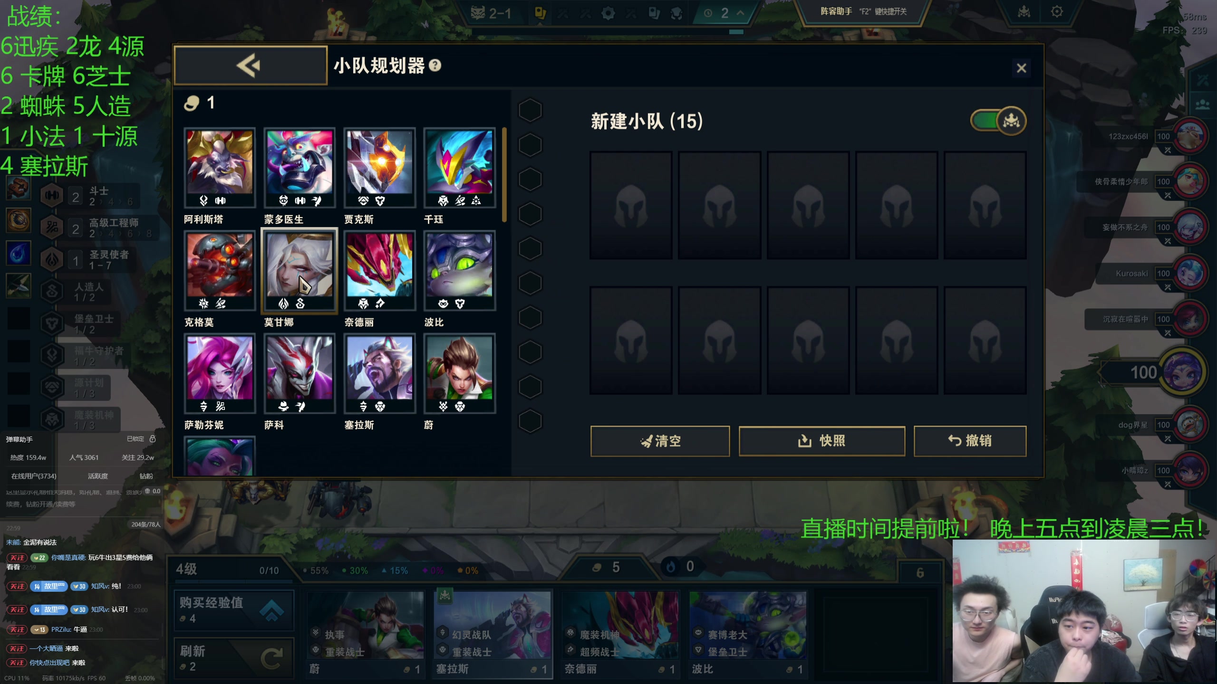Add 萨勒芬妮 champion to the planner
Screen dimensions: 1217x684
point(220,373)
